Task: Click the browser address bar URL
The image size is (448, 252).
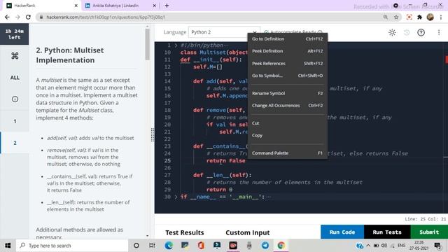Action: (x=106, y=17)
